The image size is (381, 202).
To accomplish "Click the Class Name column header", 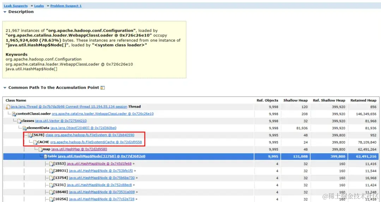I will (x=16, y=100).
